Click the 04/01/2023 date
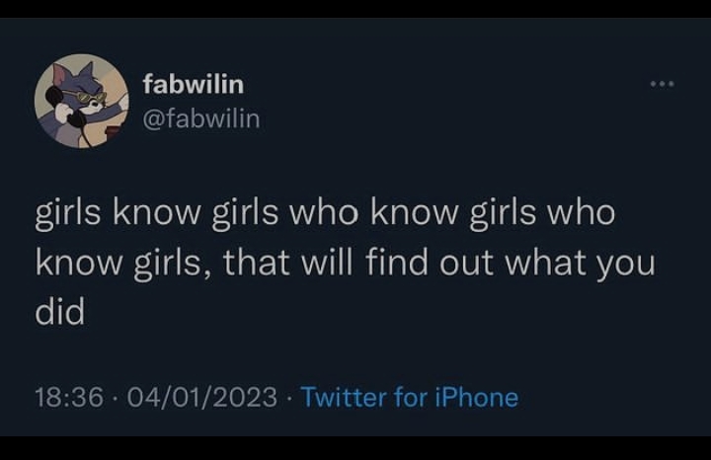 tap(202, 397)
